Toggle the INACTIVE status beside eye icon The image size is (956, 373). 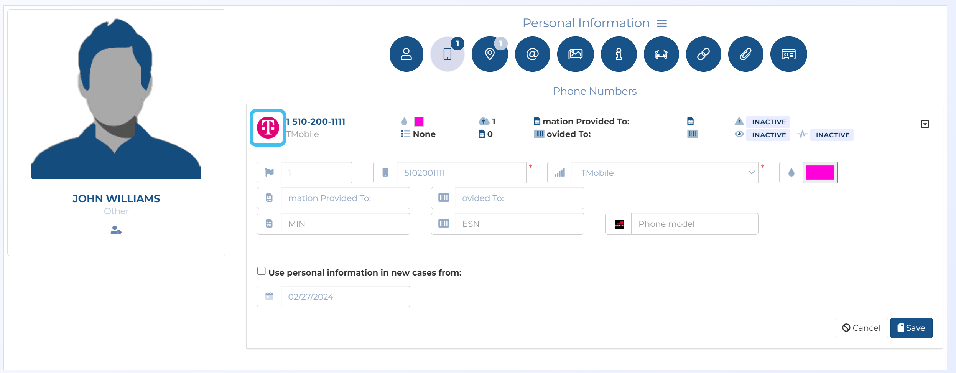pos(768,135)
